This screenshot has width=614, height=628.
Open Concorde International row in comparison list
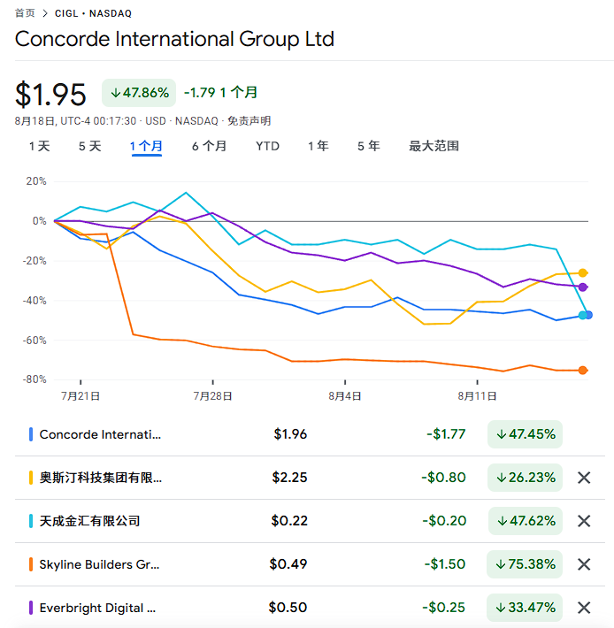pyautogui.click(x=101, y=434)
